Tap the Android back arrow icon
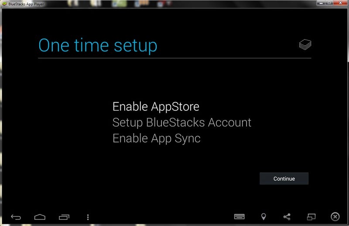Viewport: 349px width, 226px height. point(16,217)
